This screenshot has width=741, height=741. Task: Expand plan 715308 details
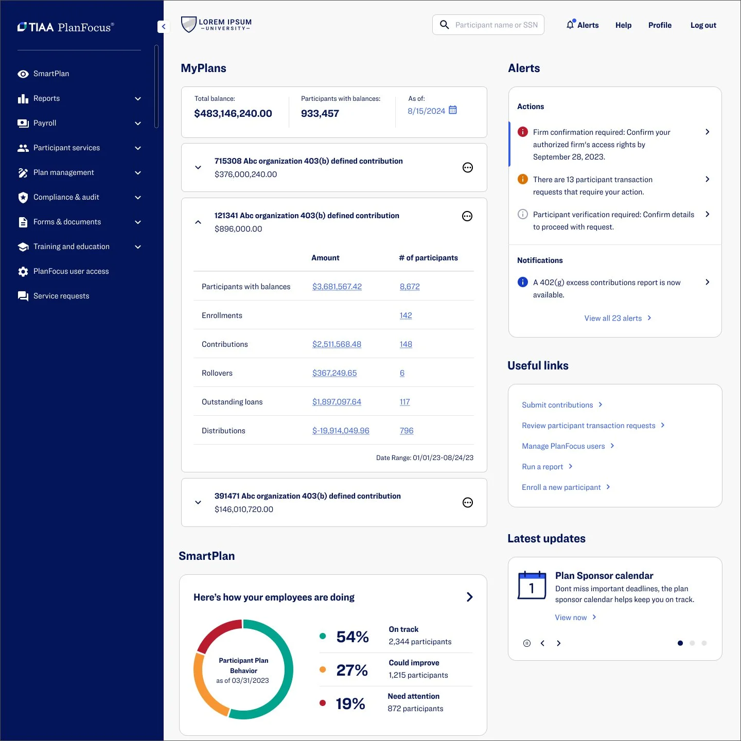(x=198, y=168)
